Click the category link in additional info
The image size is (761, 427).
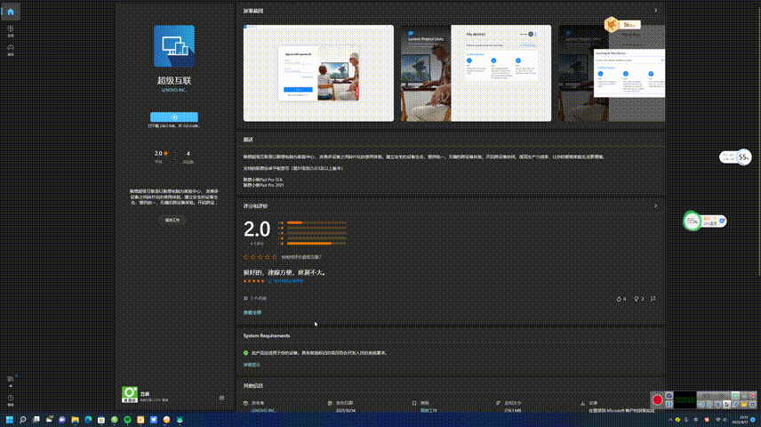(x=429, y=410)
